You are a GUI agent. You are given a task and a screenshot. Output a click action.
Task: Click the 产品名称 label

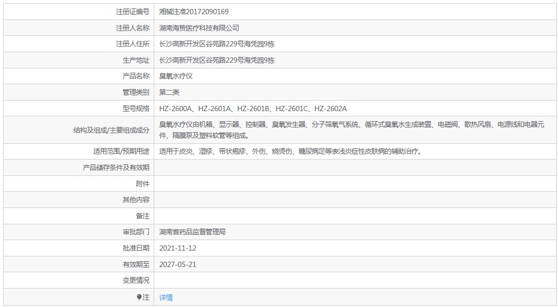(x=136, y=76)
